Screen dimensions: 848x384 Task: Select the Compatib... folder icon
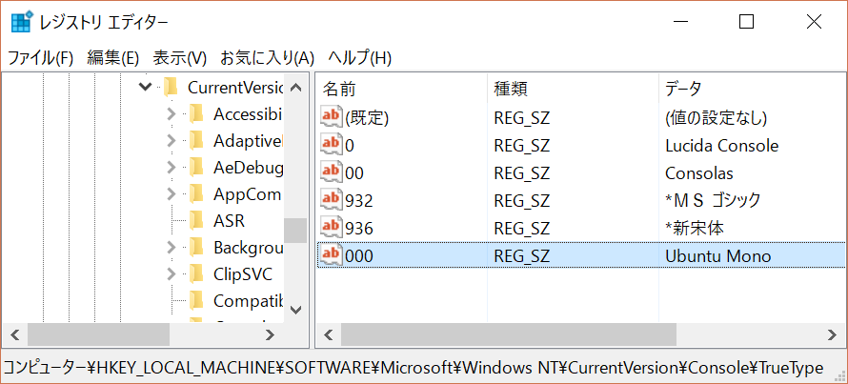coord(197,300)
